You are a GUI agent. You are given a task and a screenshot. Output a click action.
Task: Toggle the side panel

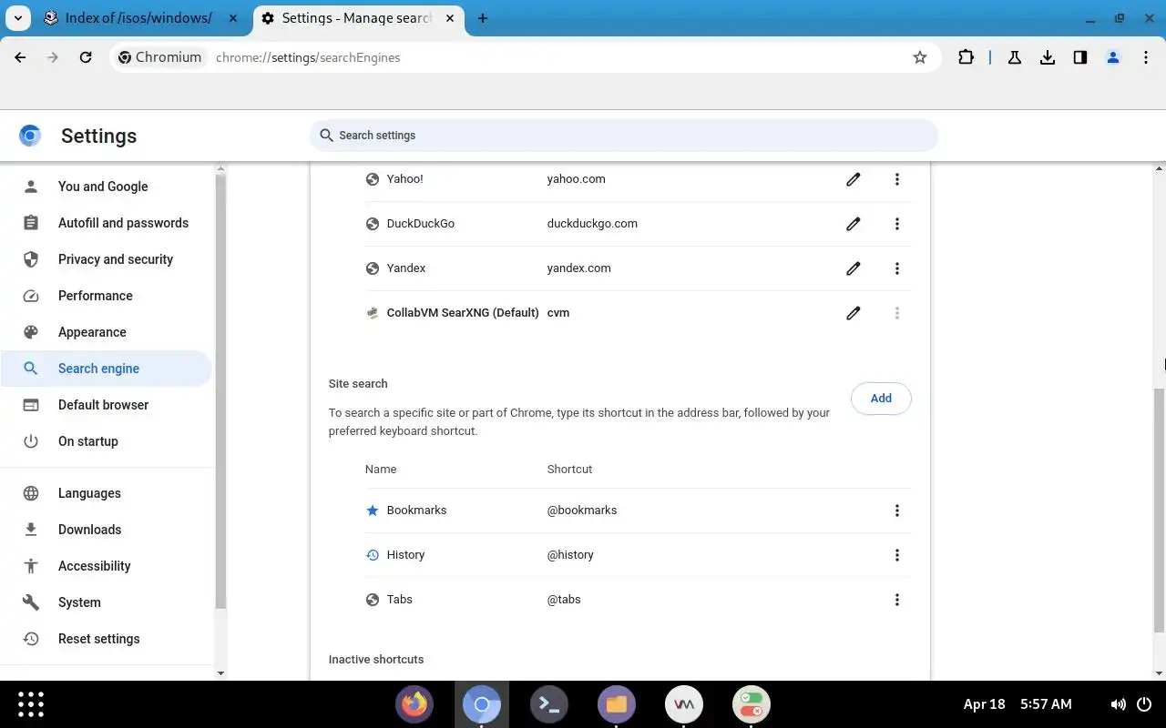[x=1080, y=57]
